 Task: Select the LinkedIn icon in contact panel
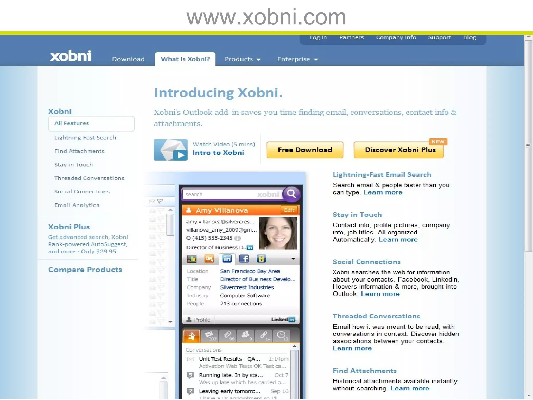point(227,259)
